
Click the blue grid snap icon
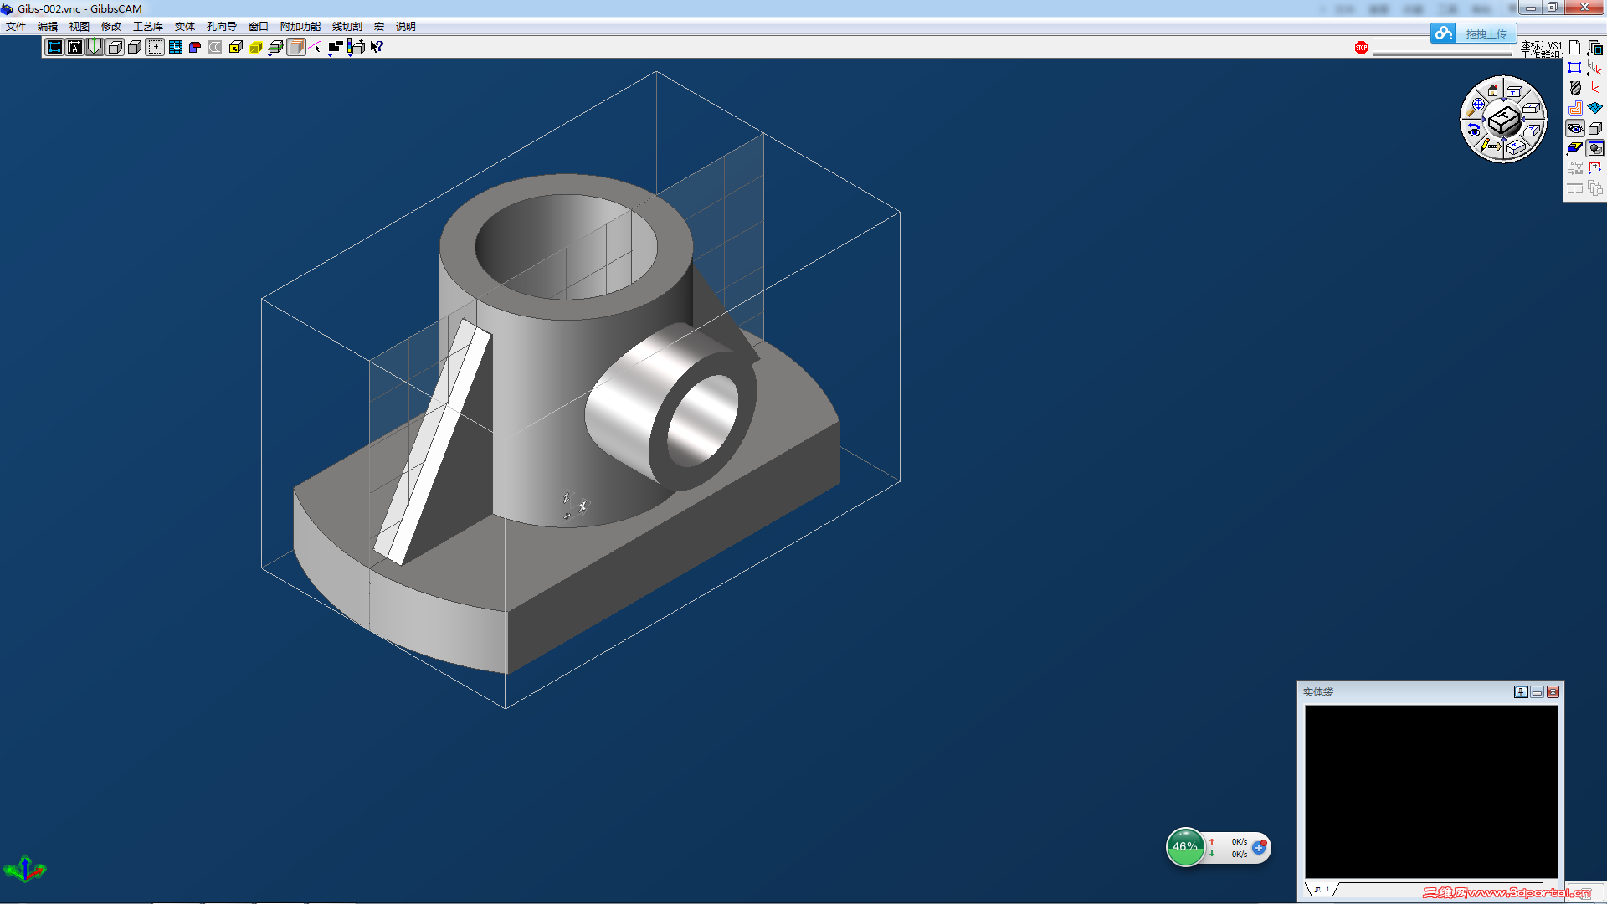click(x=175, y=47)
